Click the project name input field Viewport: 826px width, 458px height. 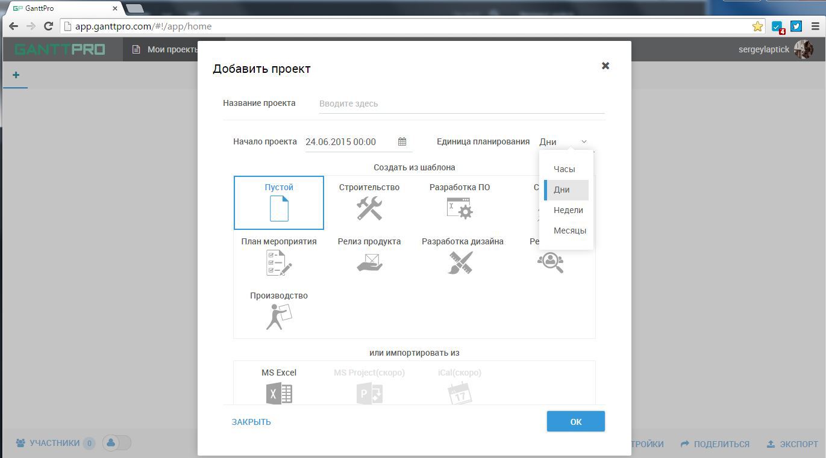[x=461, y=104]
